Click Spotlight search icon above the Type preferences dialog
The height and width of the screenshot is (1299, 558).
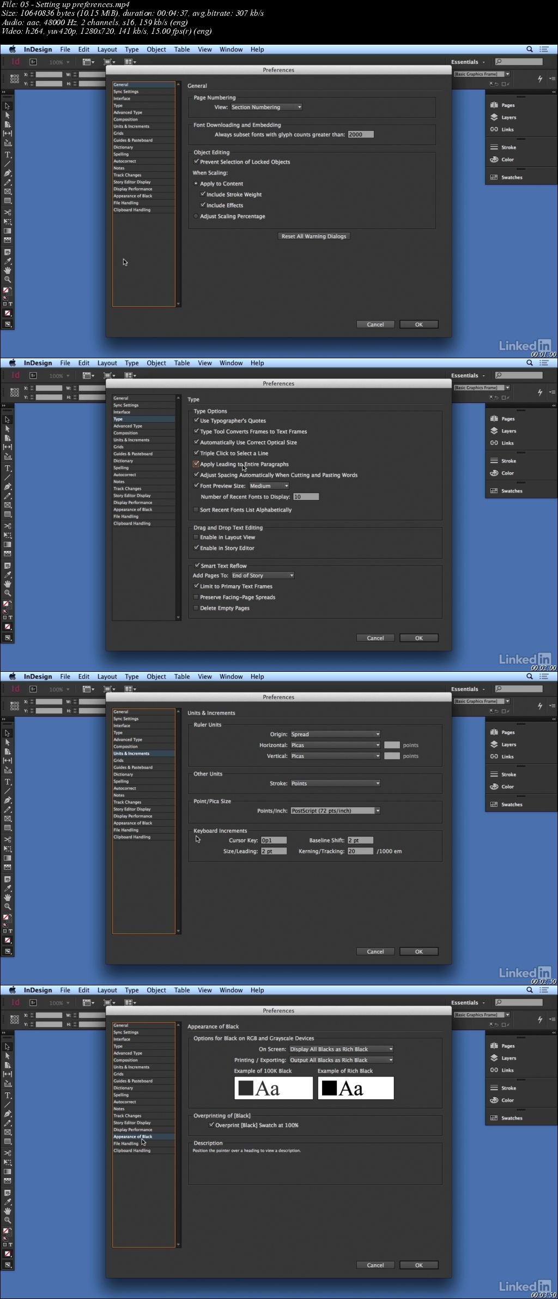coord(529,363)
